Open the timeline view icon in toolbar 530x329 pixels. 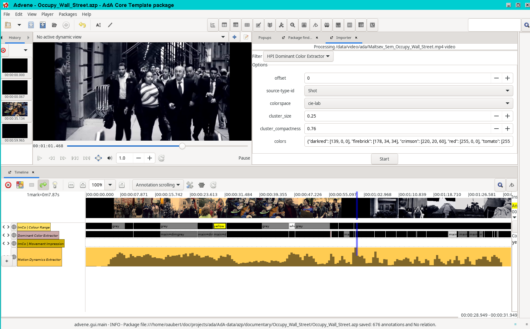click(213, 25)
